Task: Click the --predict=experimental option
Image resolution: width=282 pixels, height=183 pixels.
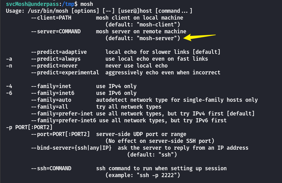Action: click(65, 73)
